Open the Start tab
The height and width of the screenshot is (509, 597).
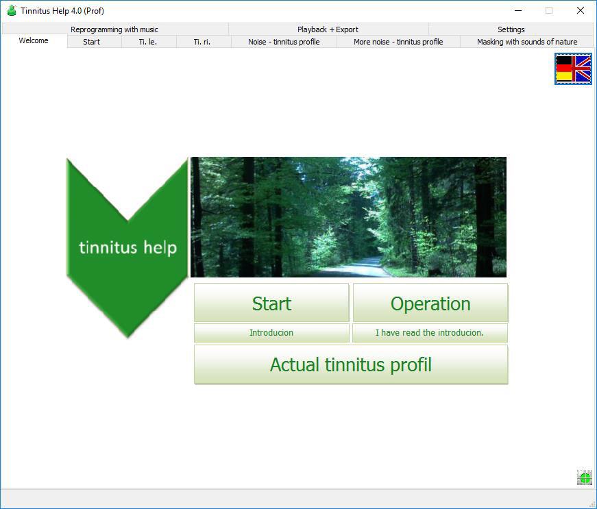coord(91,42)
